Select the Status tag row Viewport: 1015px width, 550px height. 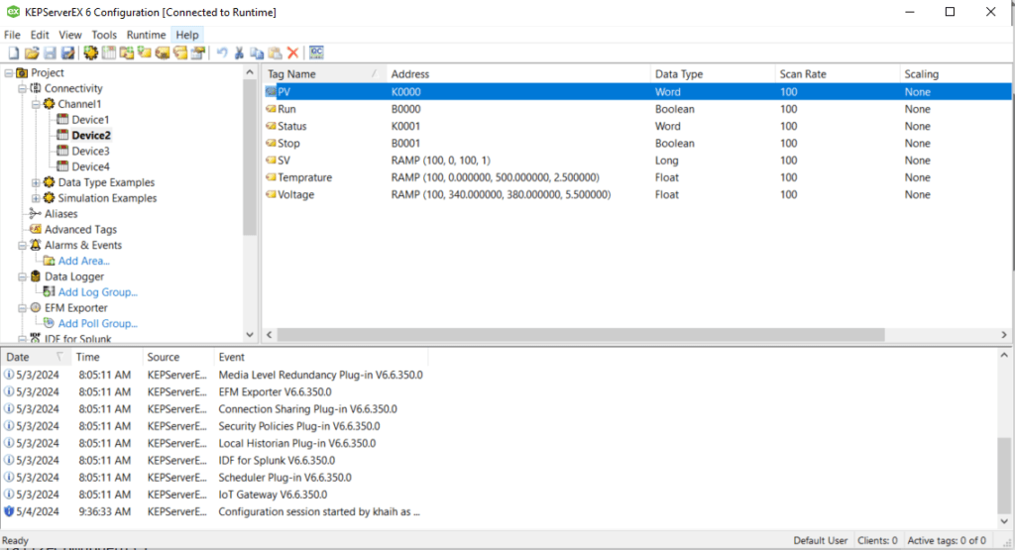(637, 126)
